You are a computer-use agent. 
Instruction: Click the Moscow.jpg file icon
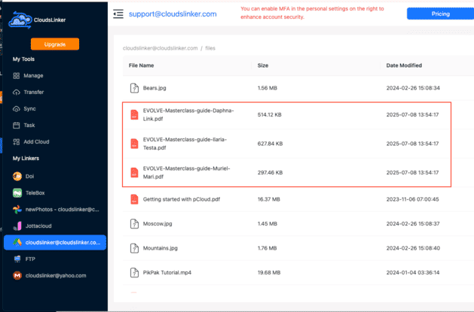tap(134, 224)
